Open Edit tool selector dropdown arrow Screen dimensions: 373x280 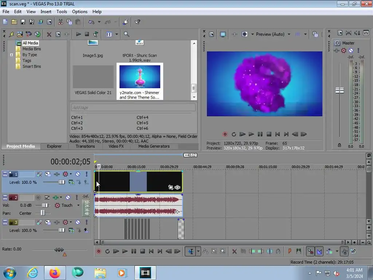click(198, 251)
